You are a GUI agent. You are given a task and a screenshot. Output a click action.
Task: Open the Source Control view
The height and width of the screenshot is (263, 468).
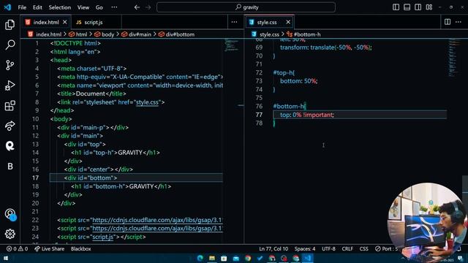coord(10,65)
